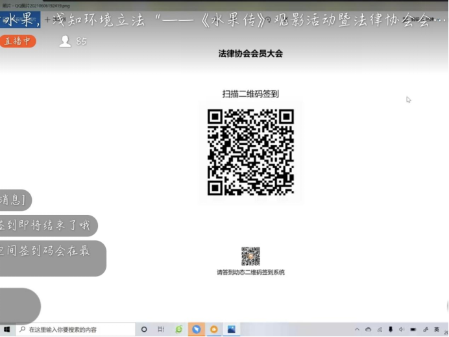
Task: Click the chat bubble ending with 消息]
Action: click(16, 200)
